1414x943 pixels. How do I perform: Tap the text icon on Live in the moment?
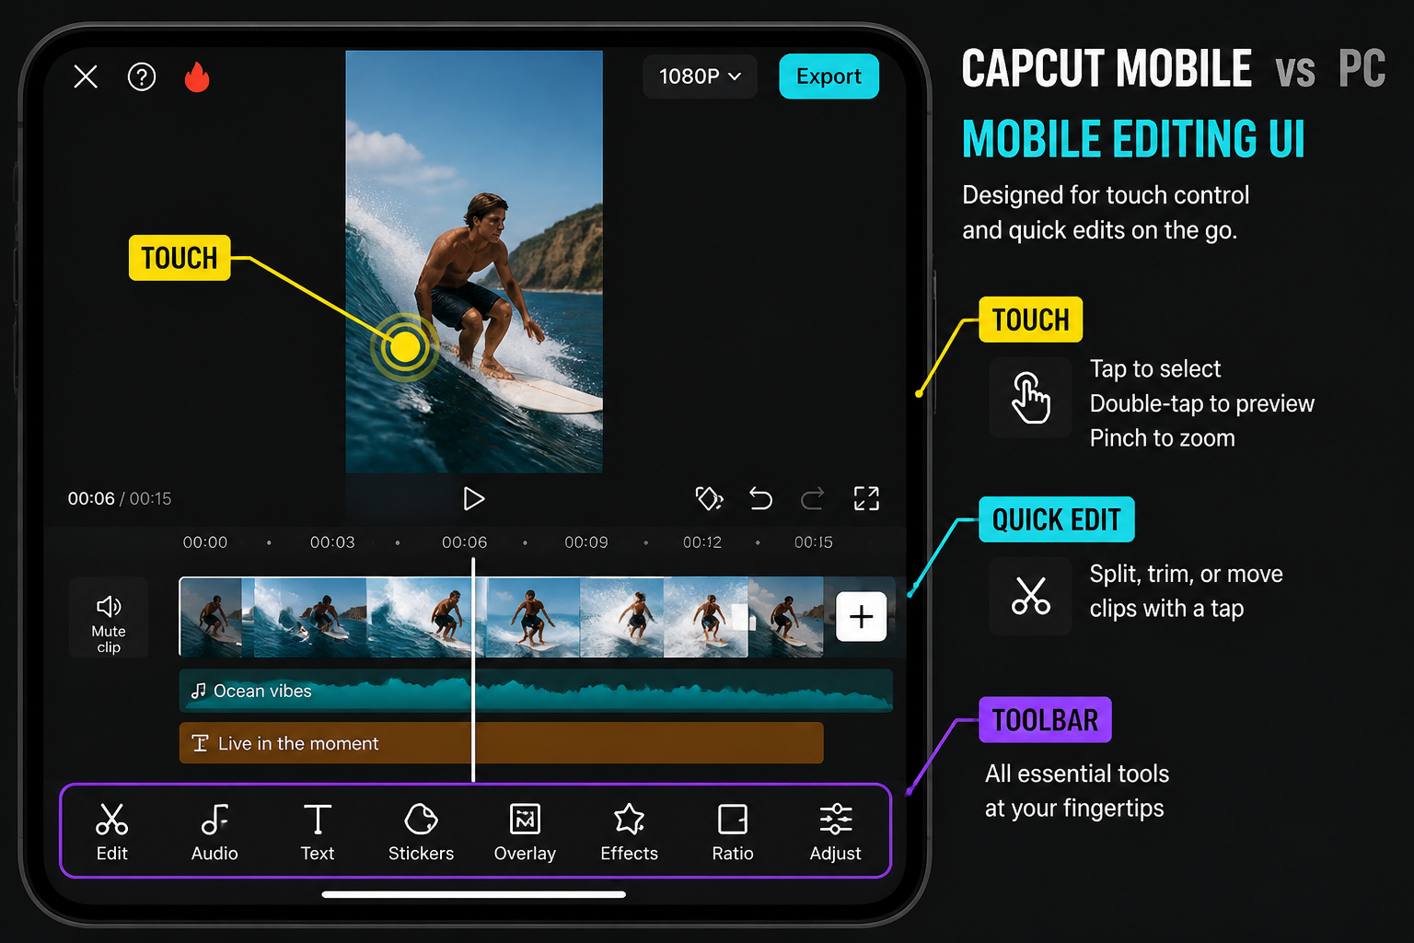coord(200,743)
